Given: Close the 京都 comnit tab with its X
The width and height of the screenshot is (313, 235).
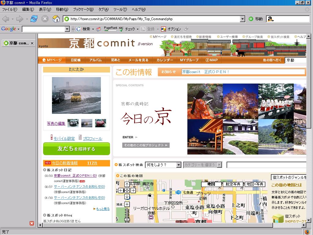Looking at the screenshot, I should click(32, 43).
